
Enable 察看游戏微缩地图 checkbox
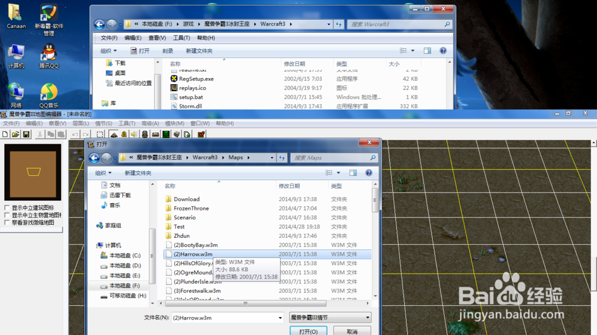pyautogui.click(x=7, y=222)
